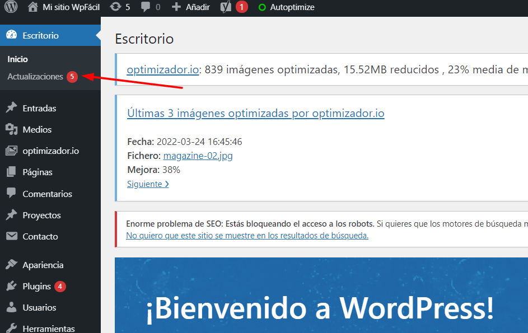Open Mi sitio WpFácil site link
The width and height of the screenshot is (528, 333).
coord(71,7)
